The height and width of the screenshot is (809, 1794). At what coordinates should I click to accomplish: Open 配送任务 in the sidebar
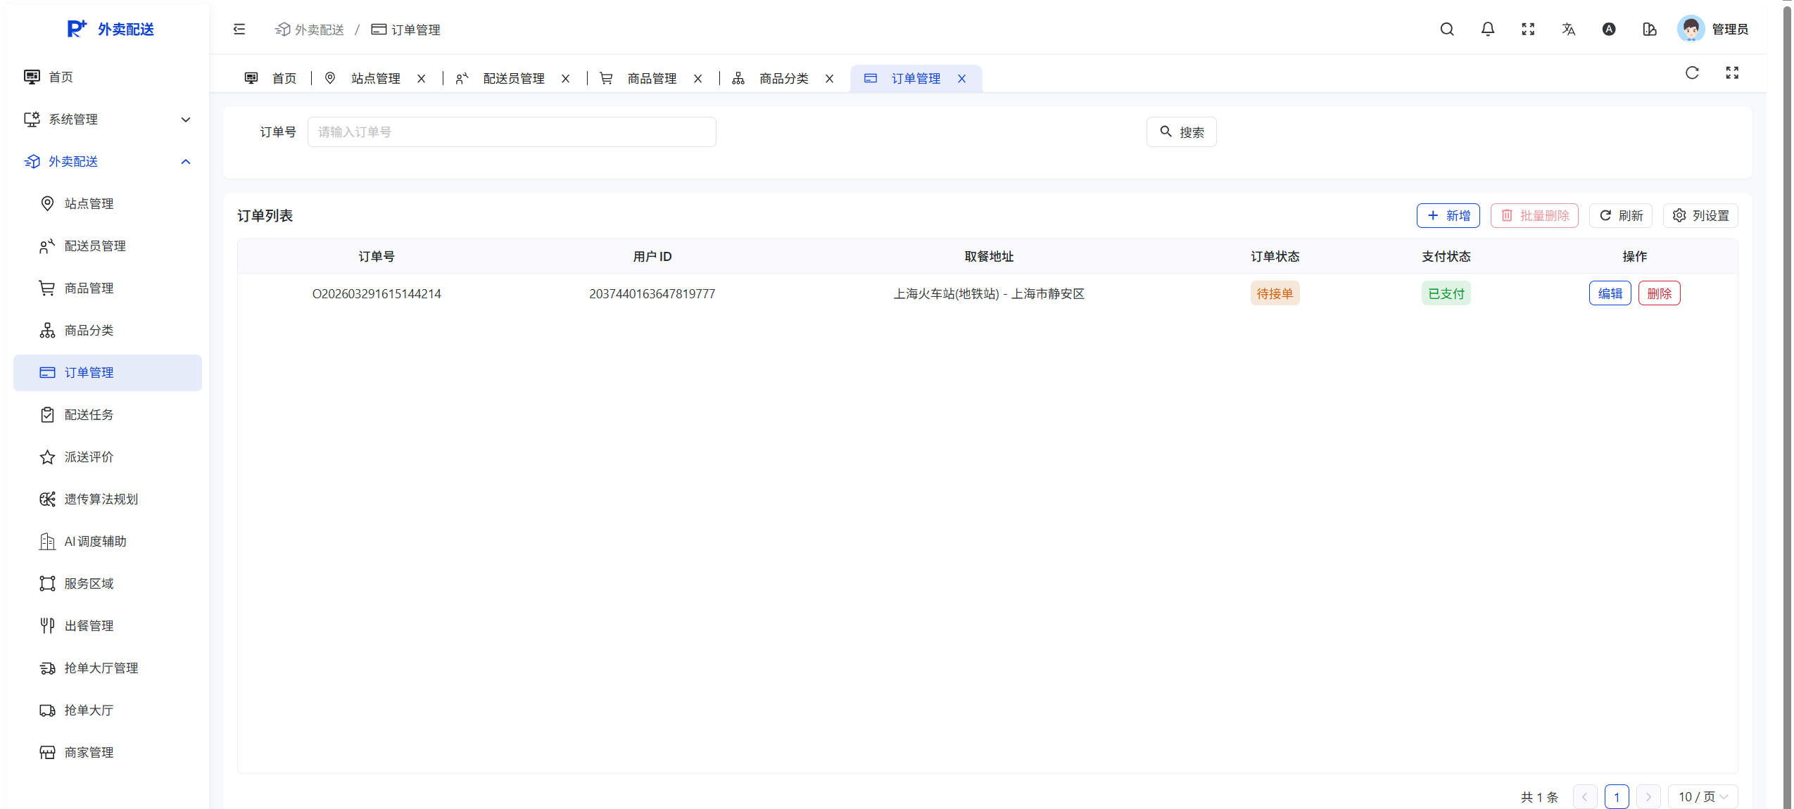[x=89, y=415]
